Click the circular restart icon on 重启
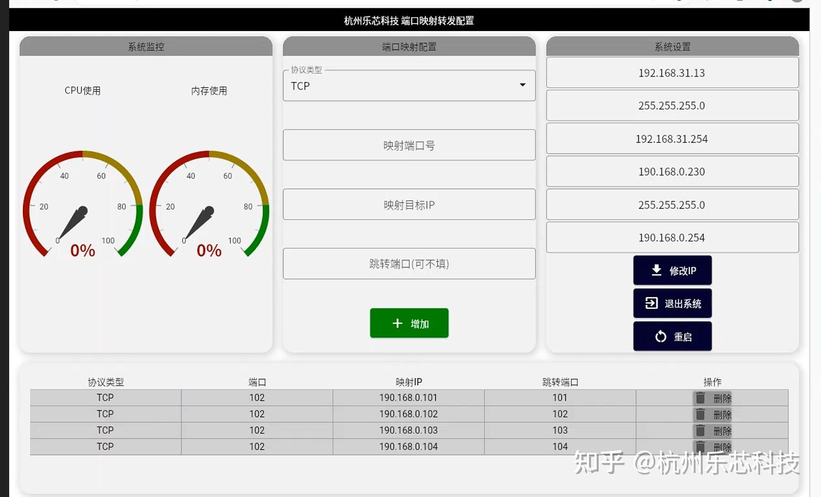Image resolution: width=821 pixels, height=497 pixels. click(x=661, y=336)
